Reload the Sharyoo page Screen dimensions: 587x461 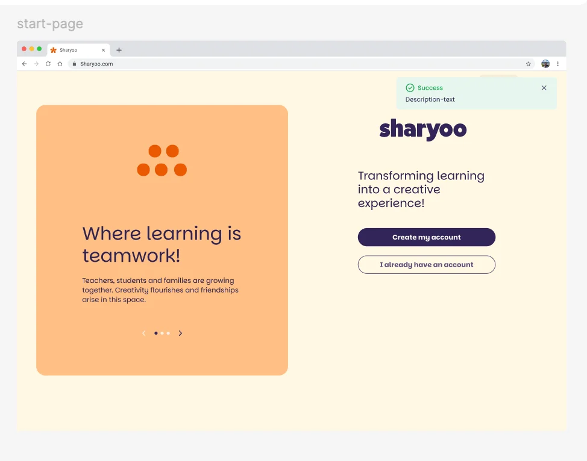(x=48, y=64)
